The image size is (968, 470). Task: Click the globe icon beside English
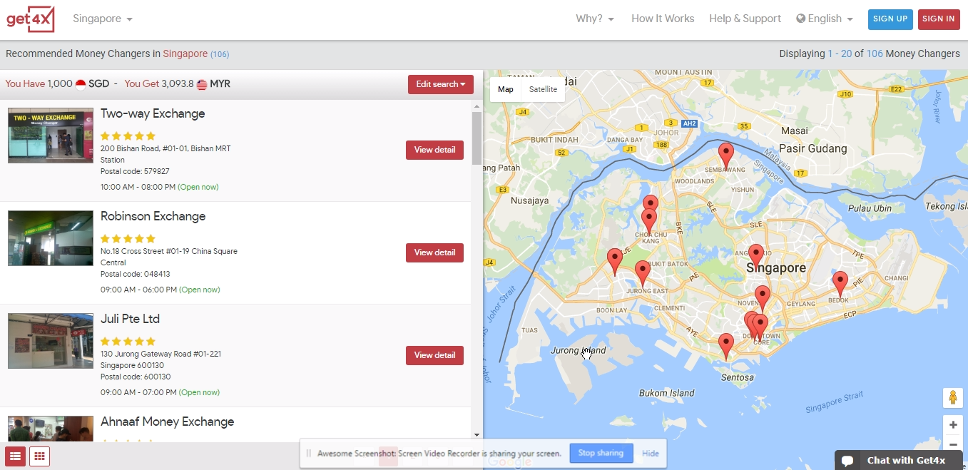coord(801,19)
